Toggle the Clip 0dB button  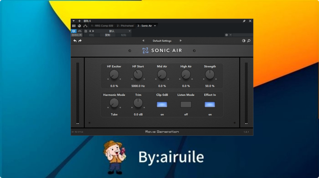coord(162,105)
